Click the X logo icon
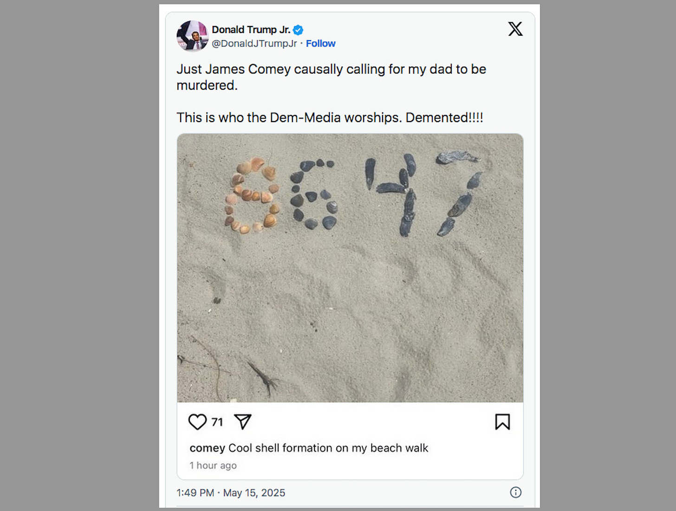This screenshot has width=676, height=511. tap(515, 29)
